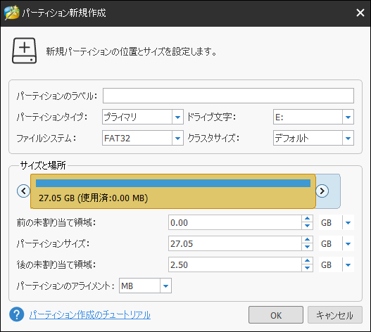The width and height of the screenshot is (371, 332).
Task: Open the クラスタサイズ dropdown showing デフォルト
Action: 313,138
